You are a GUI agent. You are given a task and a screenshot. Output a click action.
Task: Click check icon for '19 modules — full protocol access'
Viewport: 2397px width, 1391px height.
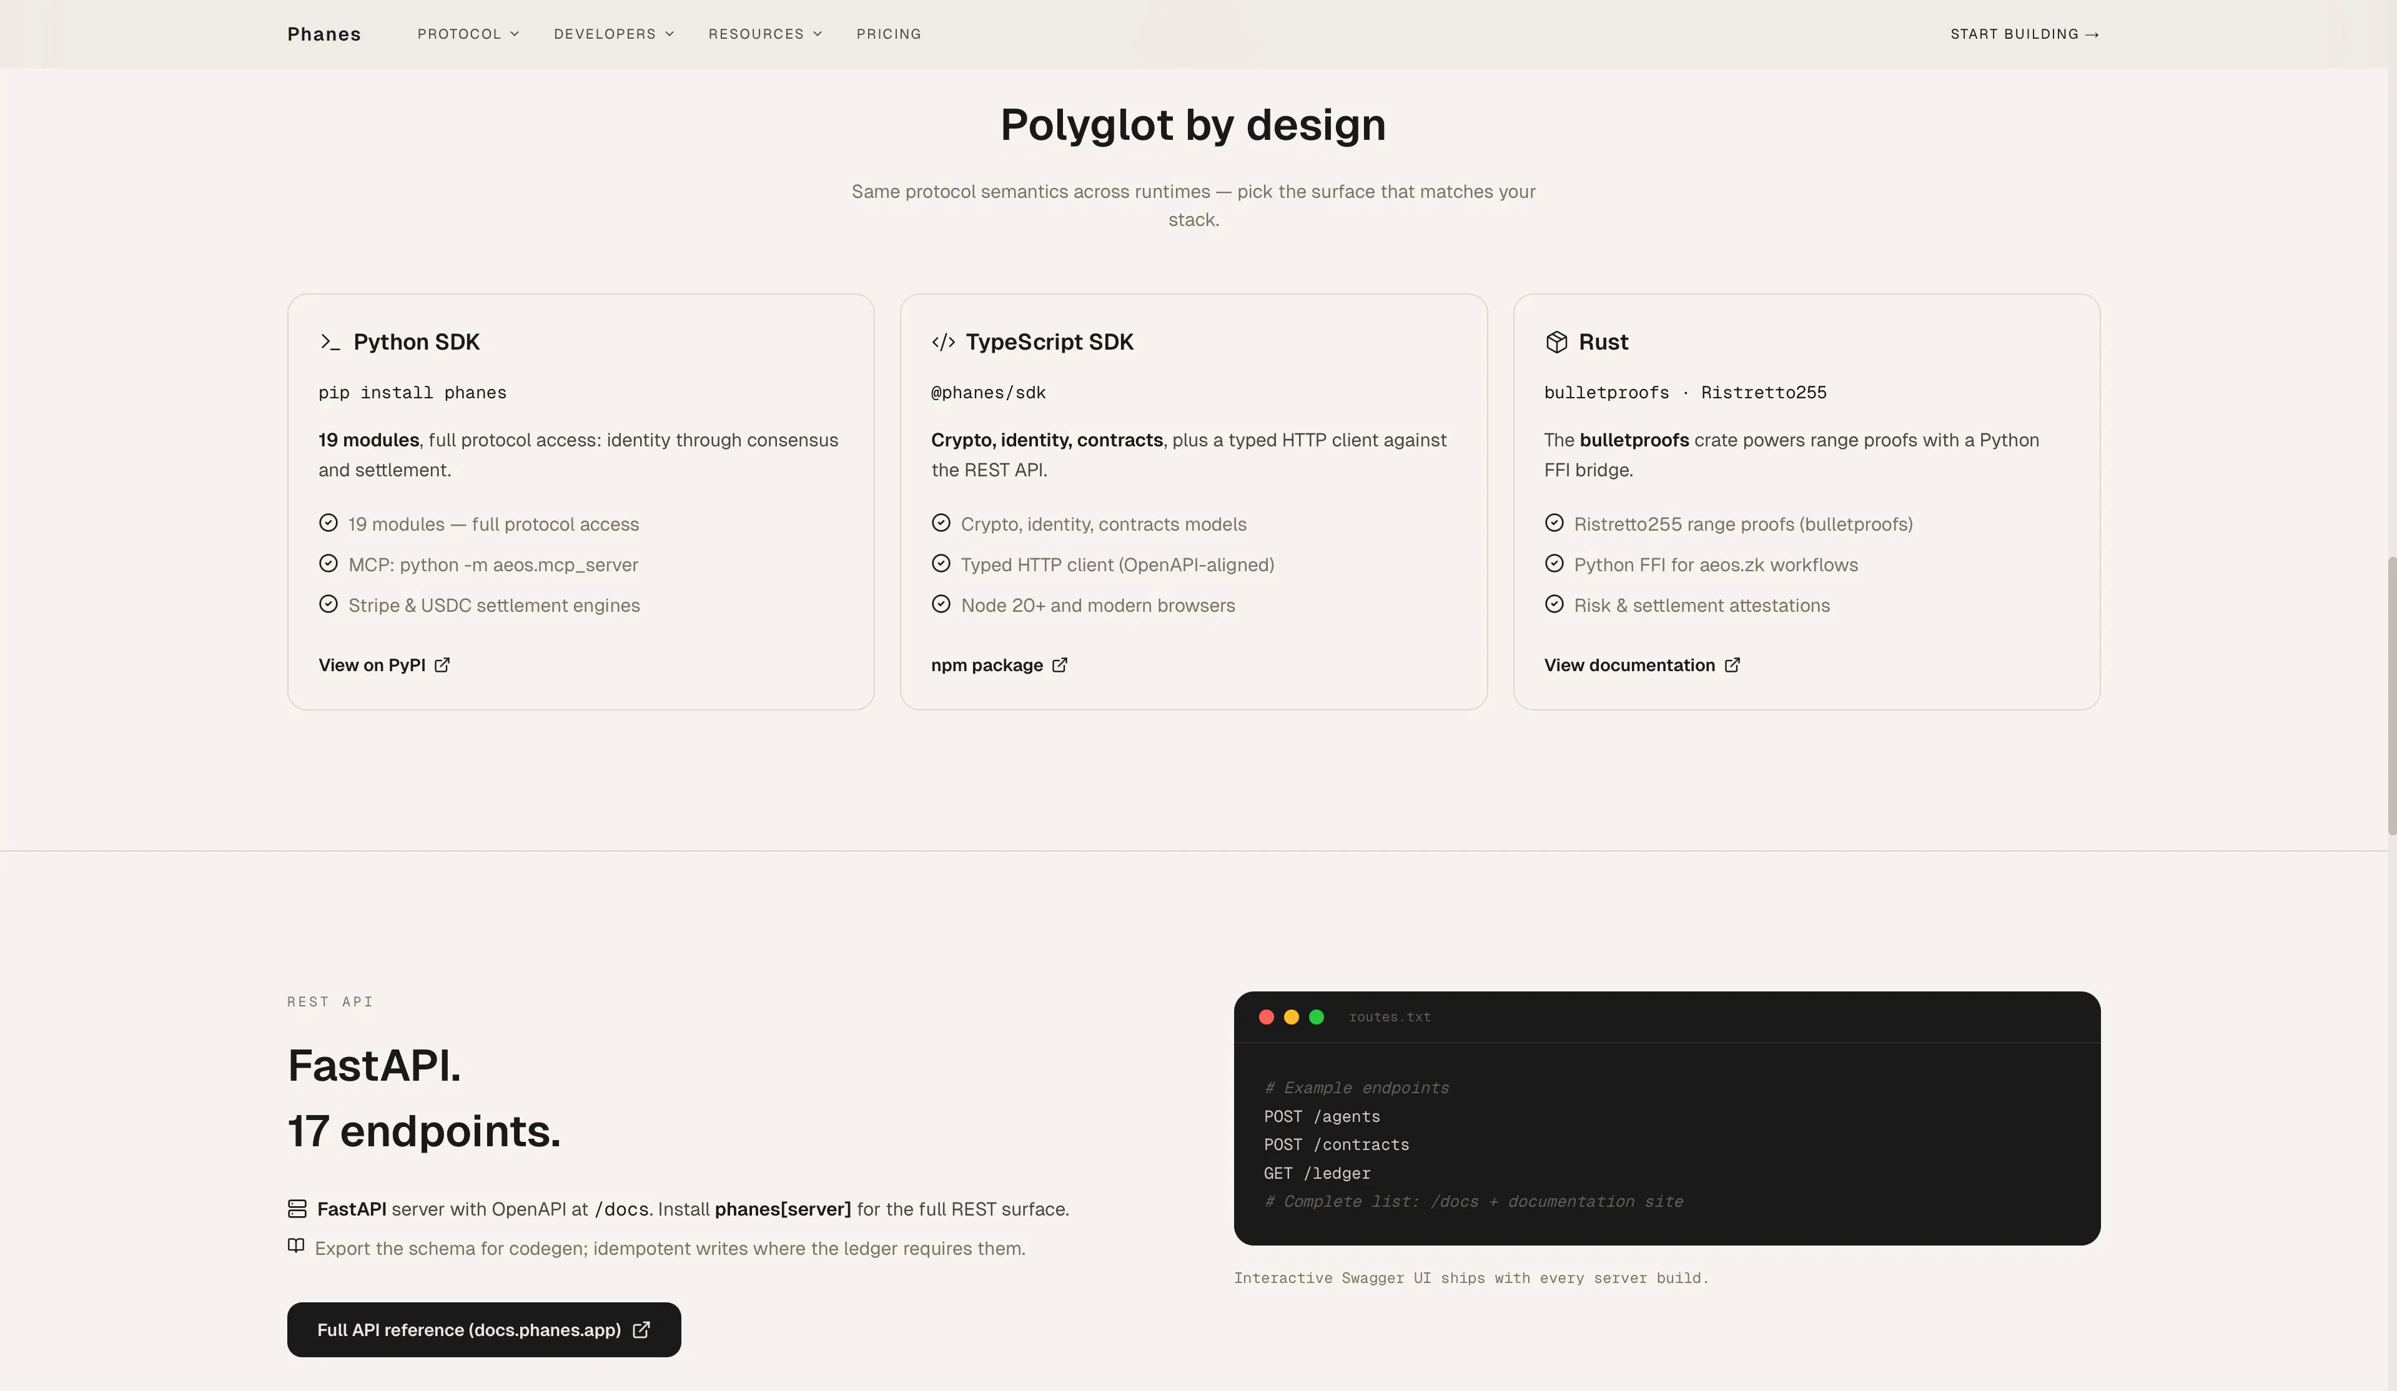click(x=328, y=523)
